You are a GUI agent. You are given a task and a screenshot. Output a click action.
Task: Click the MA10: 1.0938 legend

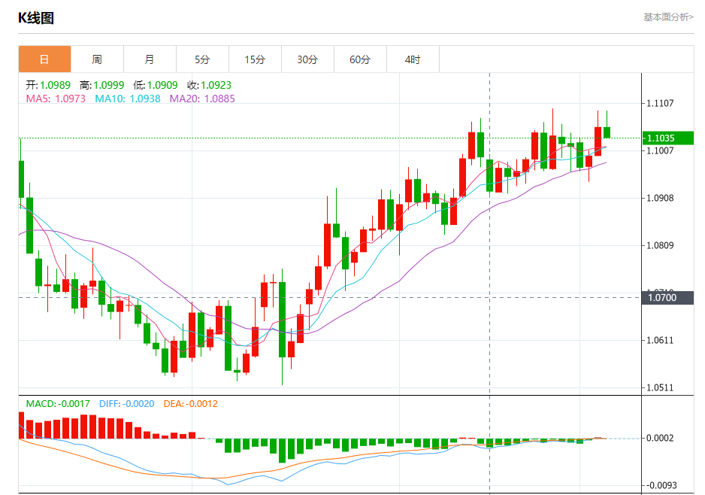pyautogui.click(x=128, y=99)
